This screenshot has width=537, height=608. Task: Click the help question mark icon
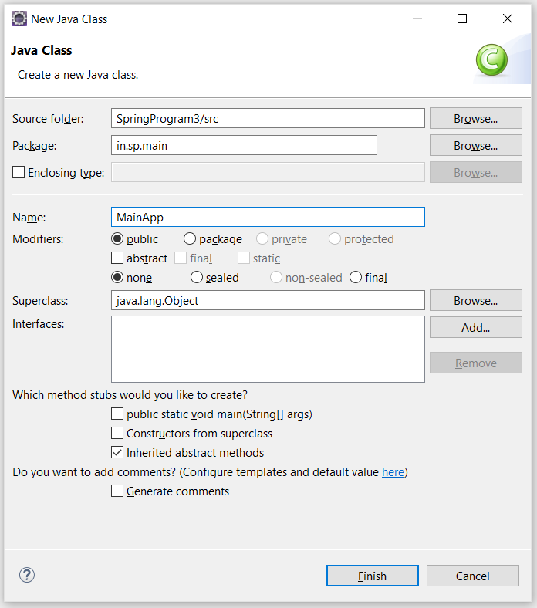tap(27, 575)
